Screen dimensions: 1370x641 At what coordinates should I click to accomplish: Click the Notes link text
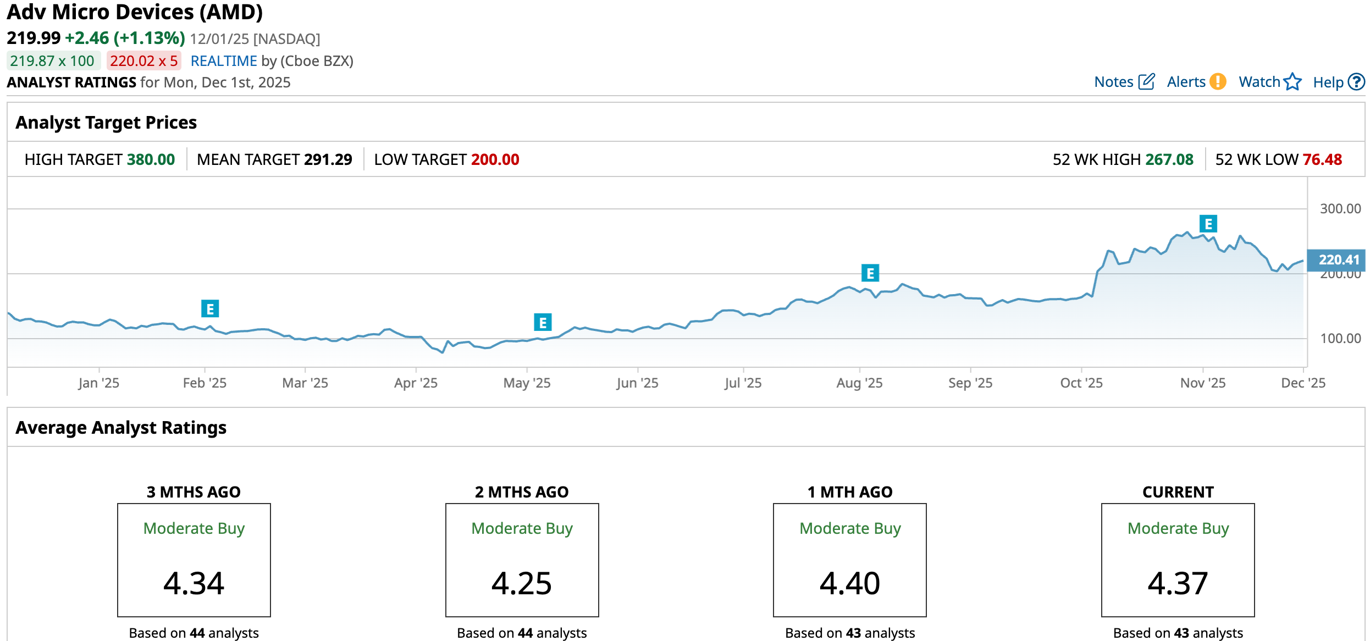(x=1113, y=82)
